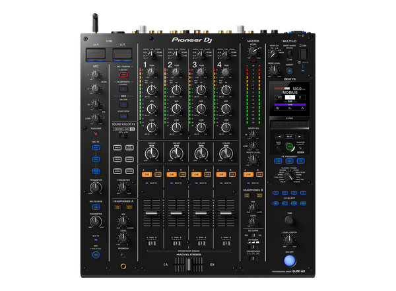This screenshot has width=396, height=291.
Task: Toggle the MIC REVERB ON button
Action: click(96, 207)
